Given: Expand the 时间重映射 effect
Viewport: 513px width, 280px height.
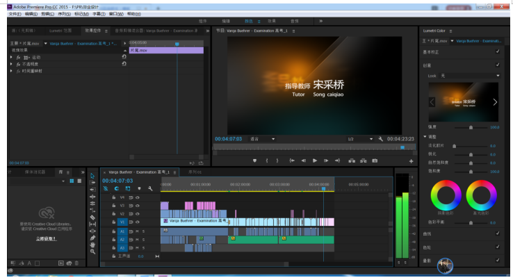Looking at the screenshot, I should tap(11, 71).
